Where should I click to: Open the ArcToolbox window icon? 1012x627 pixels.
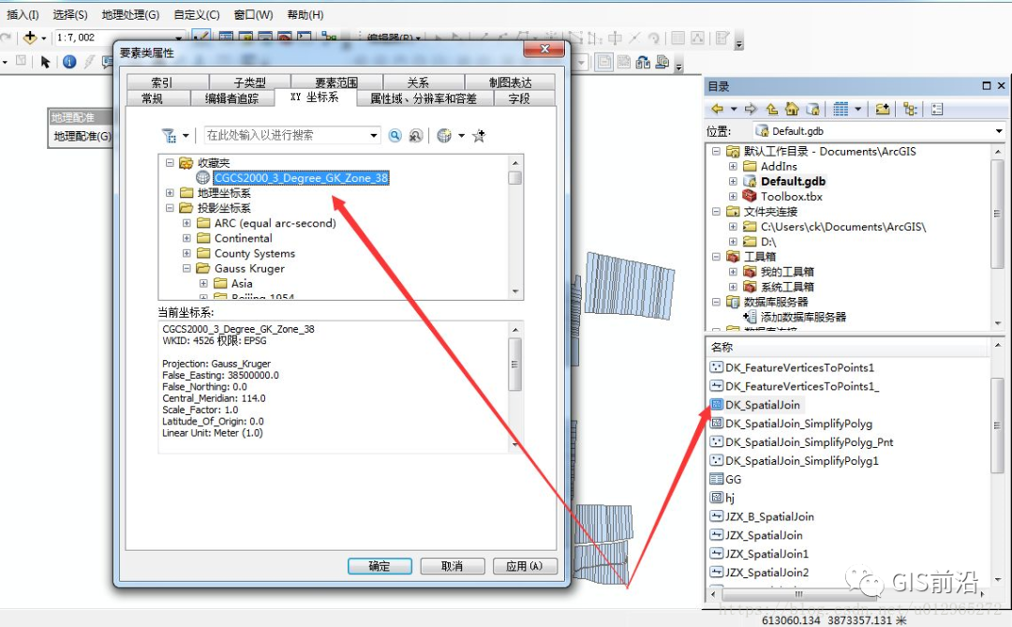(285, 37)
